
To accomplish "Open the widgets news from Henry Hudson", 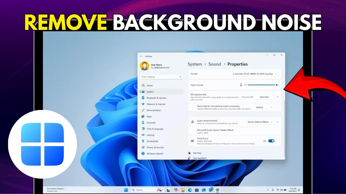I will (x=55, y=190).
